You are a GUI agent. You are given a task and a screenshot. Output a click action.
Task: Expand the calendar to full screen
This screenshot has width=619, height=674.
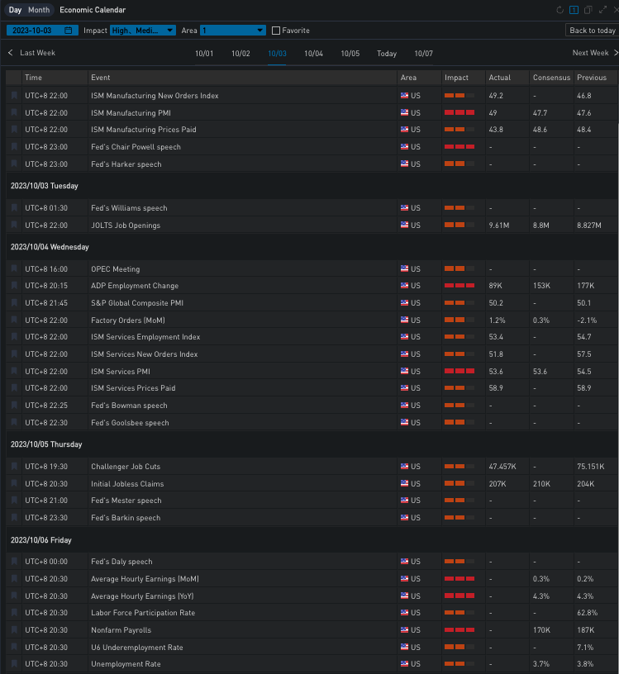point(602,10)
